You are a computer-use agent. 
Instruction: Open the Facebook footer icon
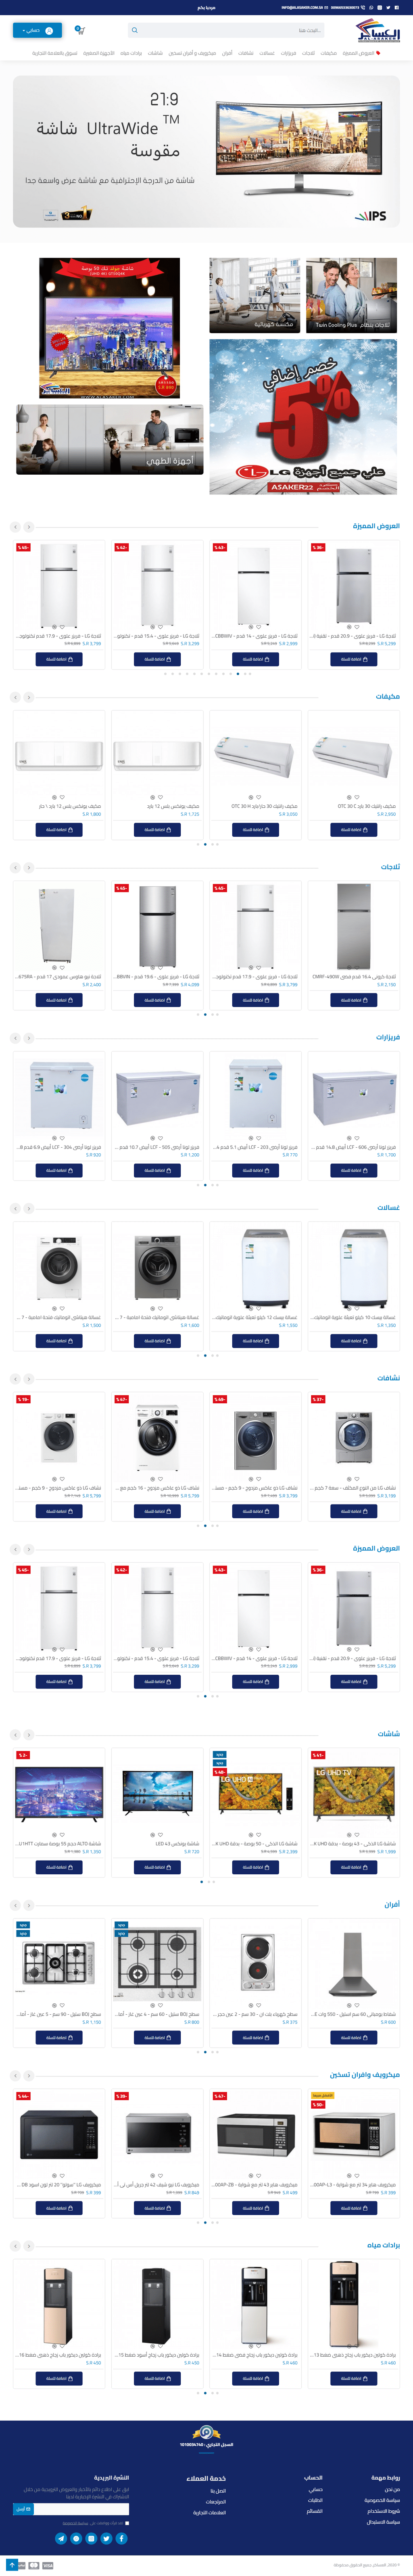[121, 2538]
